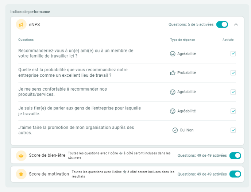
Task: Click the thumbs-up Probabilité icon
Action: tap(173, 73)
